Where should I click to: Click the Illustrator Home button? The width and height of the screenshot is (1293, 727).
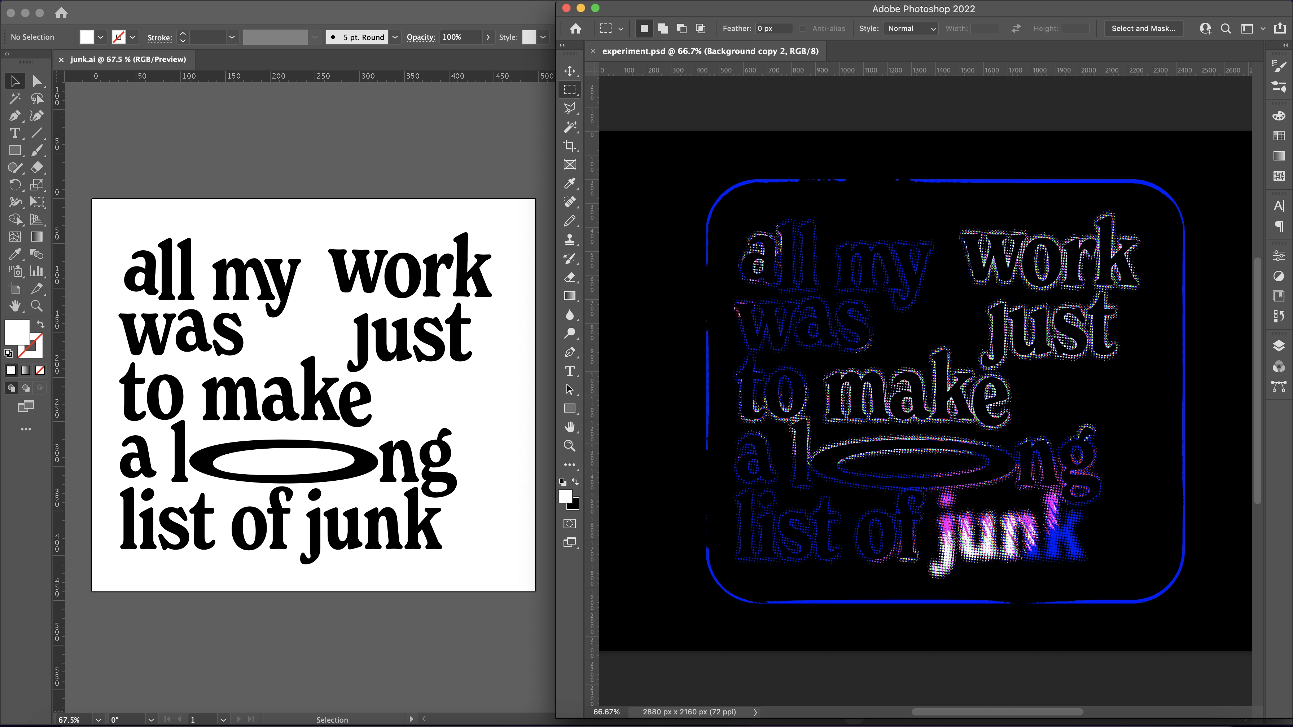coord(61,13)
